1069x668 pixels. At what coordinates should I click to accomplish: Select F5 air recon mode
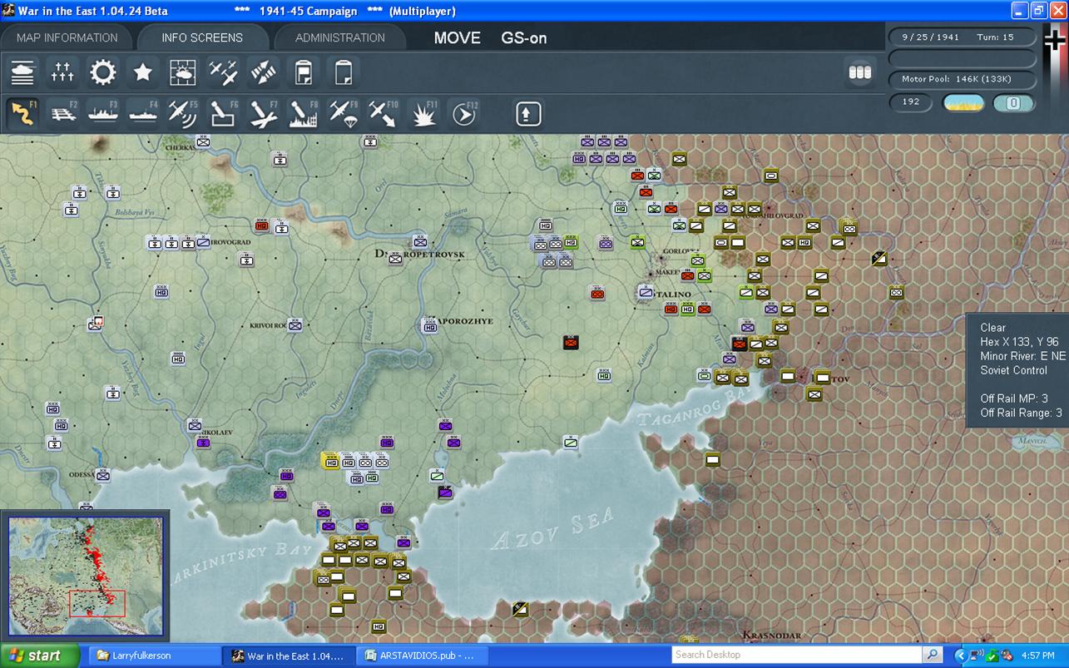183,113
